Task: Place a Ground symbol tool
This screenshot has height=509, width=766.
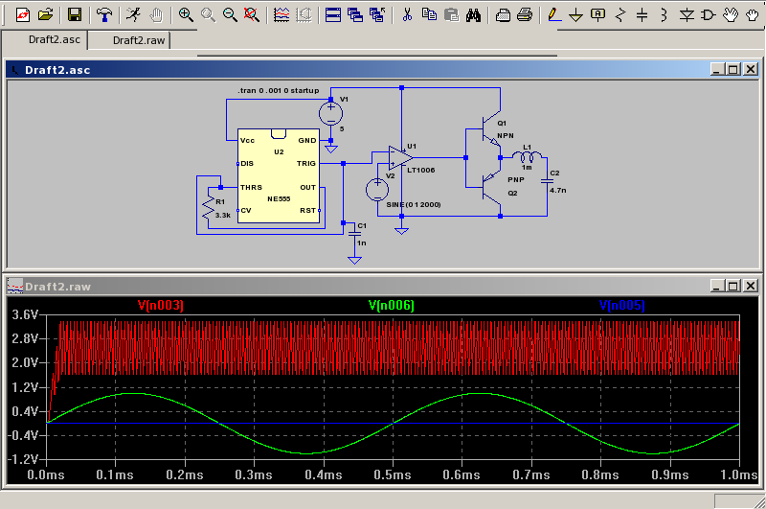Action: click(x=576, y=14)
